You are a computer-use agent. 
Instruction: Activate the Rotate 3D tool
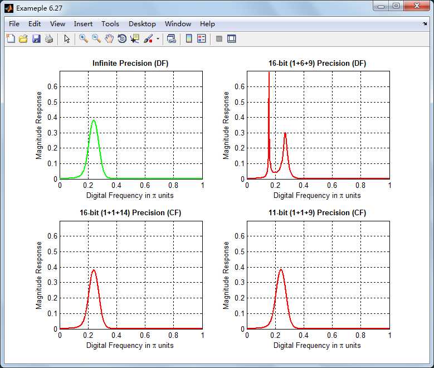pyautogui.click(x=122, y=38)
